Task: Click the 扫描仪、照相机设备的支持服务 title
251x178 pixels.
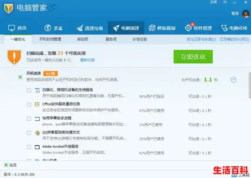Action: 68,90
